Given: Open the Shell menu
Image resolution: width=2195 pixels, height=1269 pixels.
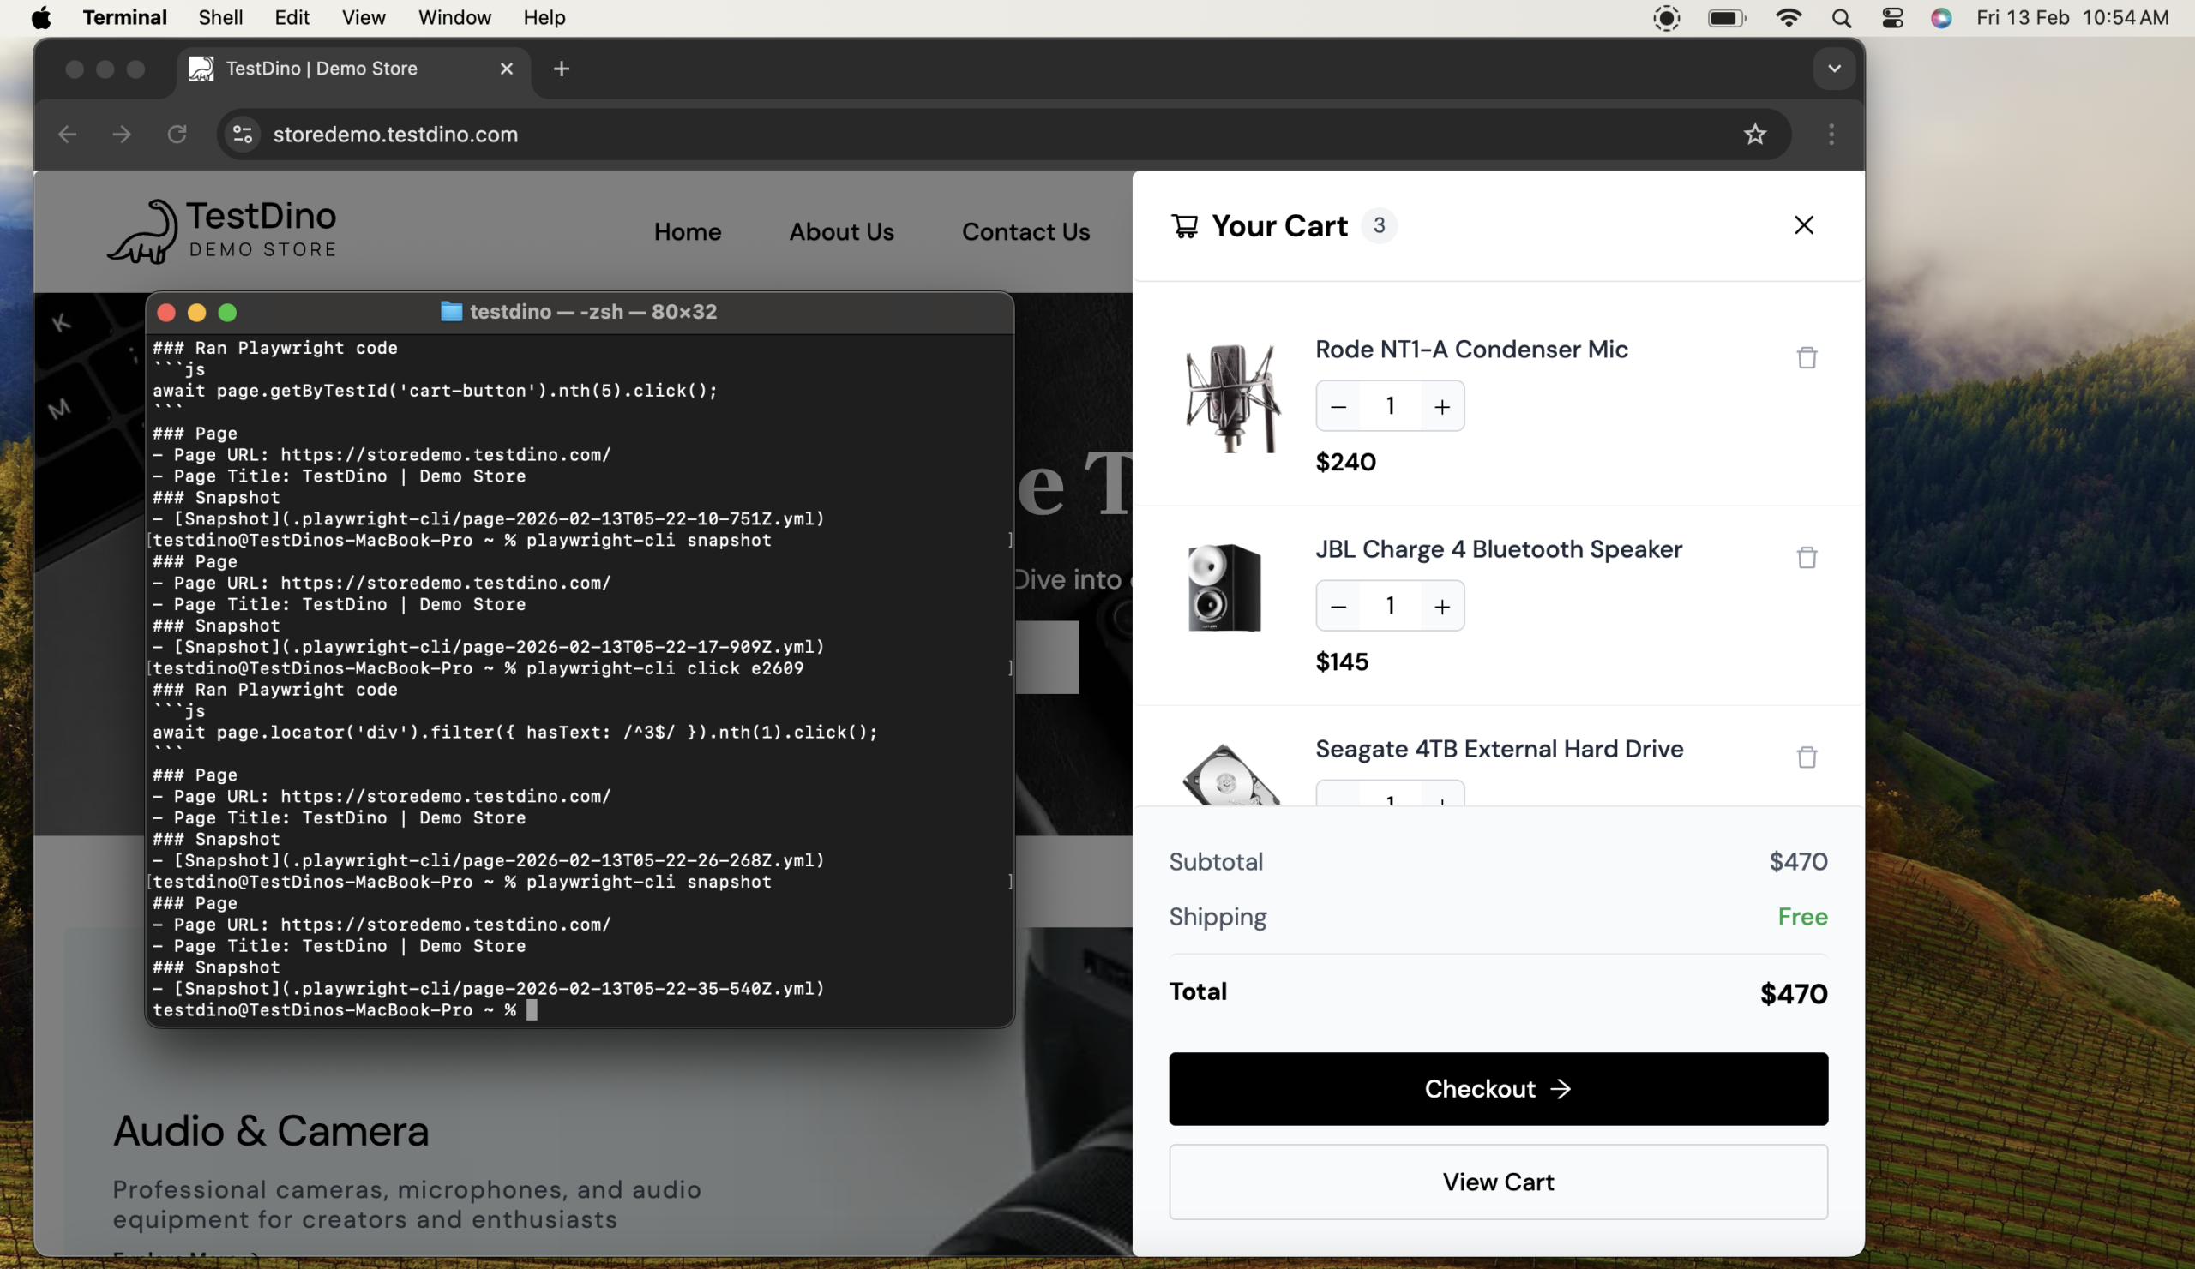Looking at the screenshot, I should [219, 18].
